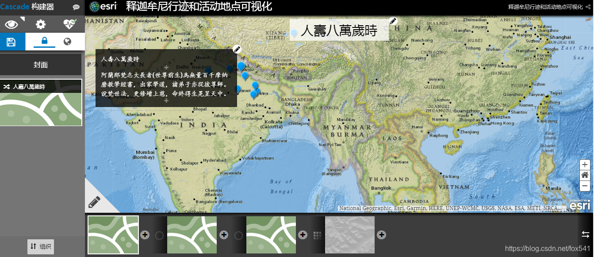Click the share icon in top right
594x257 pixels.
coord(587,7)
